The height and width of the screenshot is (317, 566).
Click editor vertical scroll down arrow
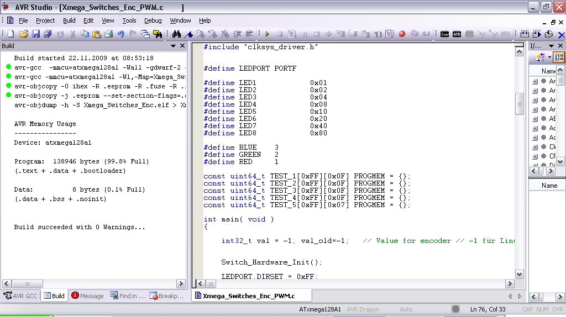click(519, 274)
